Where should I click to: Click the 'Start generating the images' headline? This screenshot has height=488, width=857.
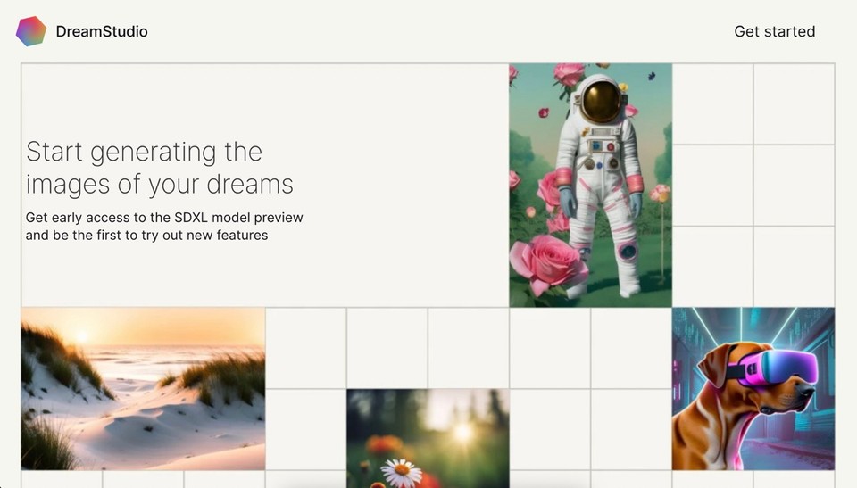pyautogui.click(x=160, y=168)
